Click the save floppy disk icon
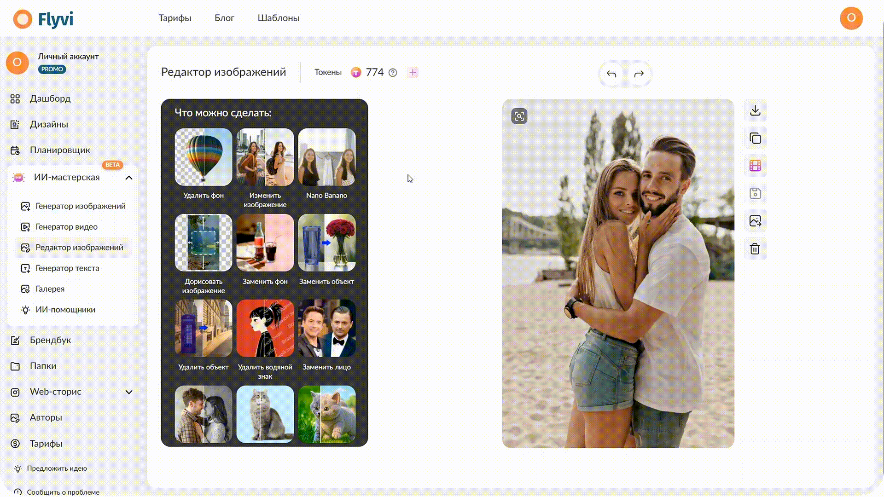The image size is (884, 497). [755, 193]
